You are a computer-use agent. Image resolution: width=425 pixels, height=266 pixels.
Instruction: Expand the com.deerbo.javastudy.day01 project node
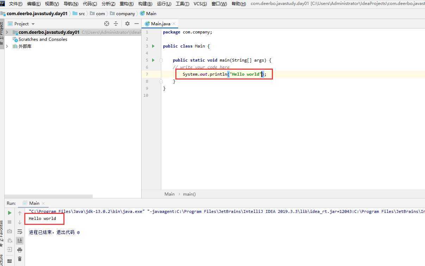pyautogui.click(x=7, y=32)
